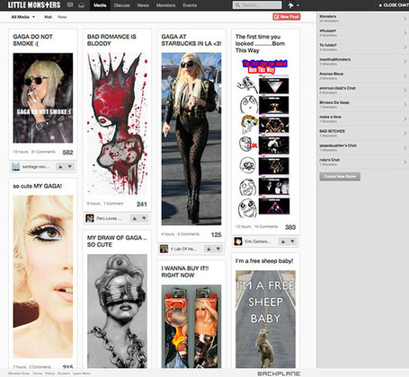
Task: Open the All Media filter dropdown
Action: (23, 17)
